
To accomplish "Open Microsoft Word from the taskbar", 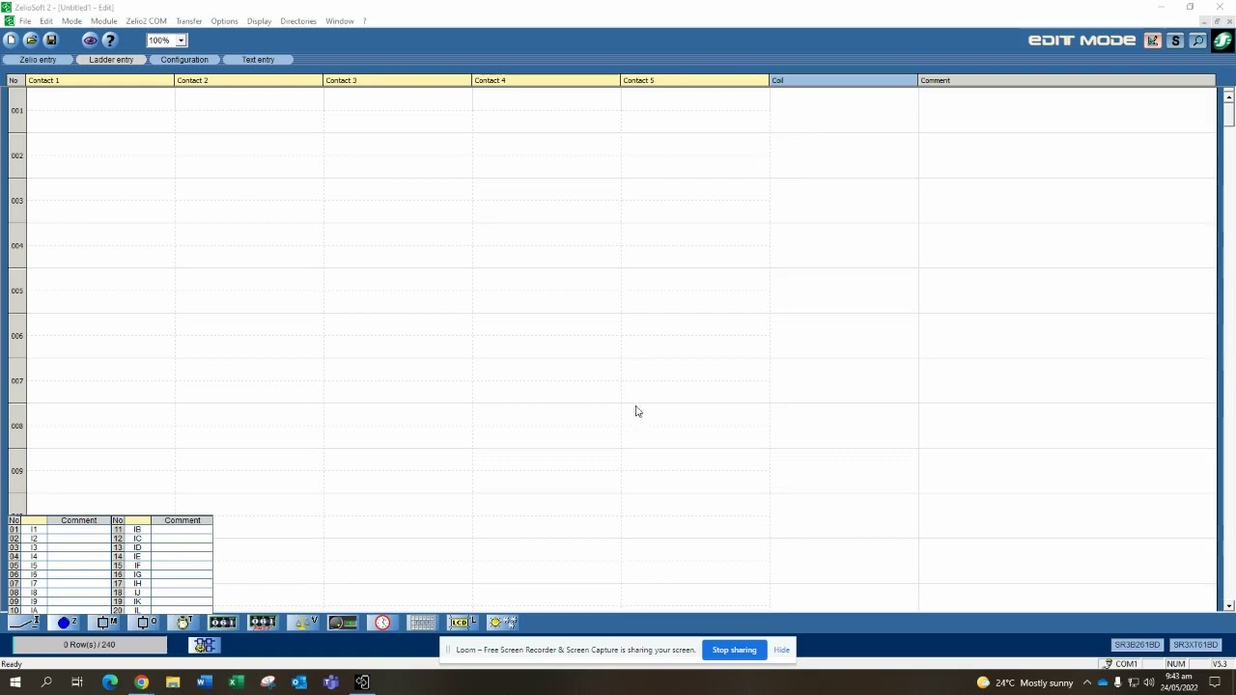I will click(x=204, y=682).
